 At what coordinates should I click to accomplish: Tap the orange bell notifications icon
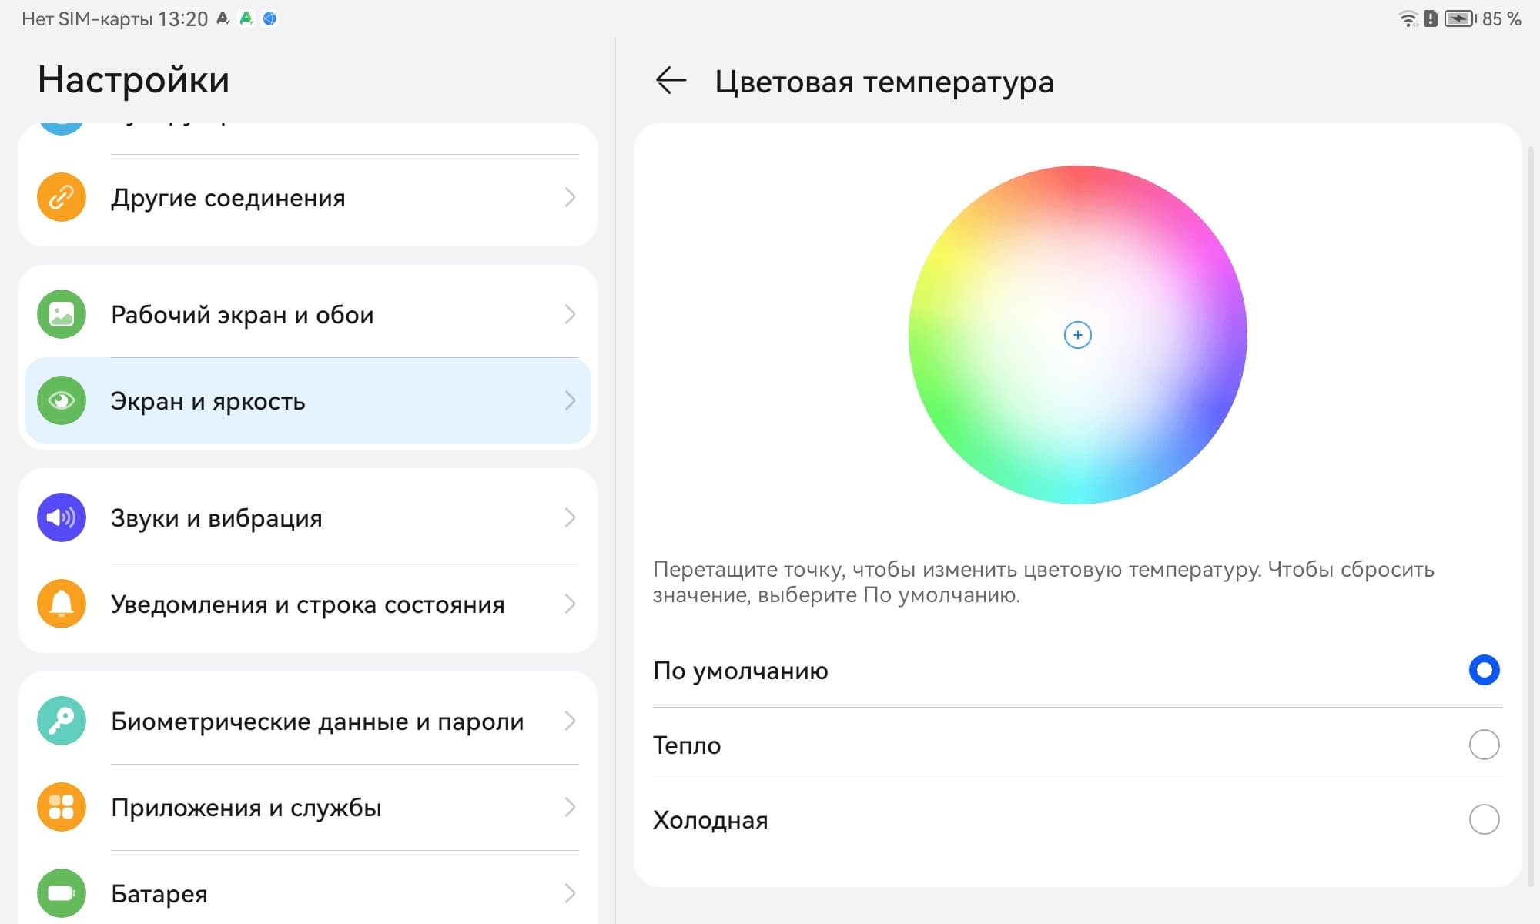(62, 604)
